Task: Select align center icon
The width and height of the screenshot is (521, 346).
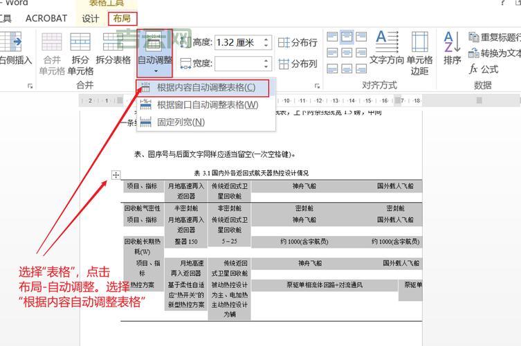Action: 347,53
